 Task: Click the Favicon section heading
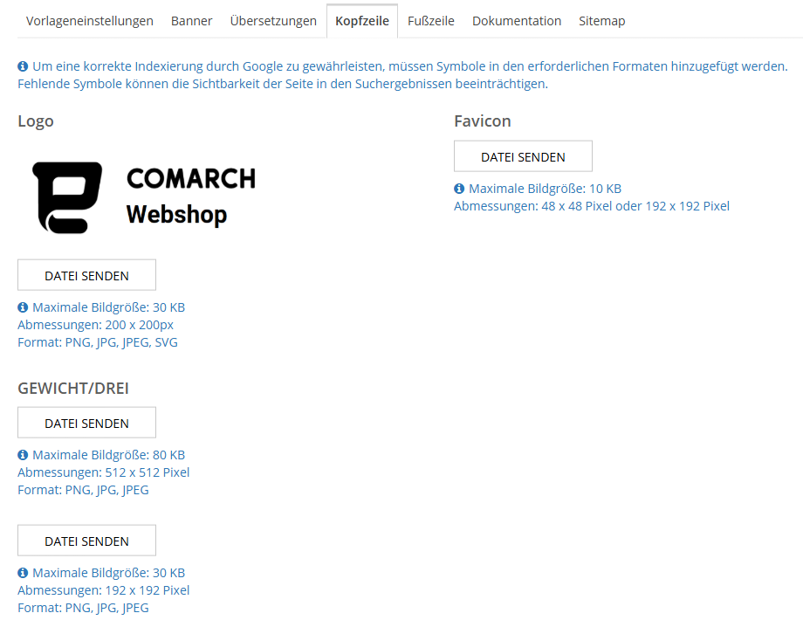(x=483, y=121)
